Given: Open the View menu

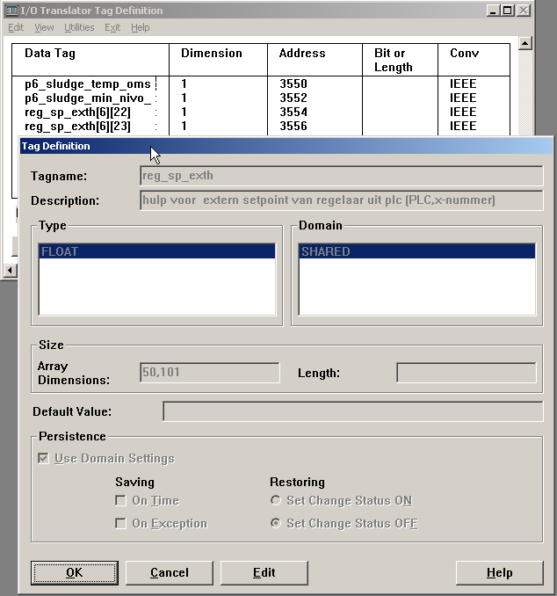Looking at the screenshot, I should pyautogui.click(x=44, y=27).
